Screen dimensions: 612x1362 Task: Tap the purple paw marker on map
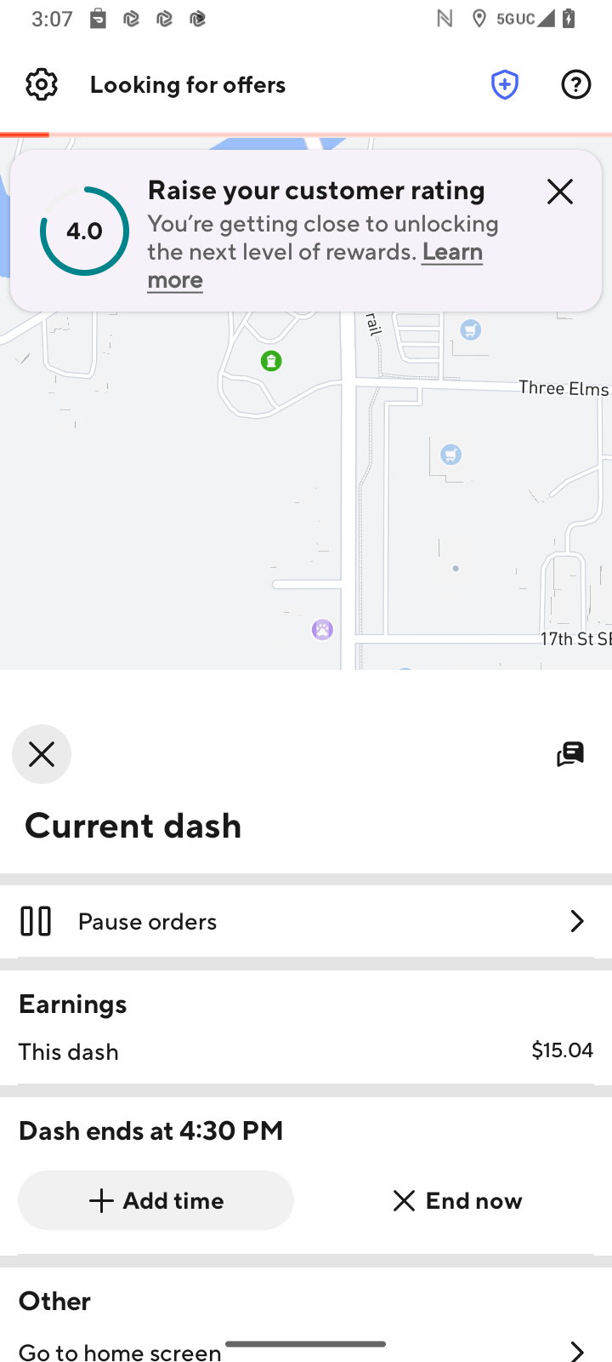322,630
